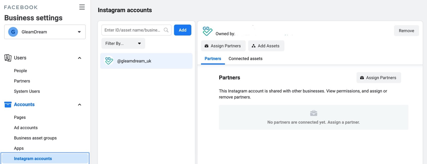Image resolution: width=427 pixels, height=164 pixels.
Task: Open Pages under Accounts
Action: click(20, 117)
